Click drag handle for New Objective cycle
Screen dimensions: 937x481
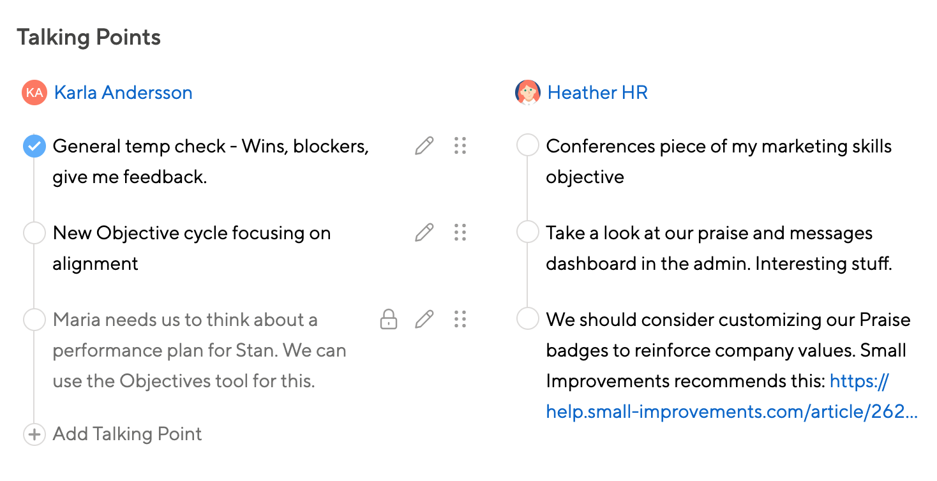click(x=460, y=233)
